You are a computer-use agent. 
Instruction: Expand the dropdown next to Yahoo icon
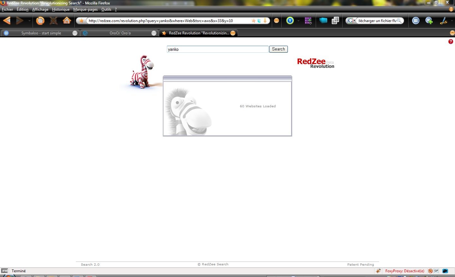coord(298,21)
